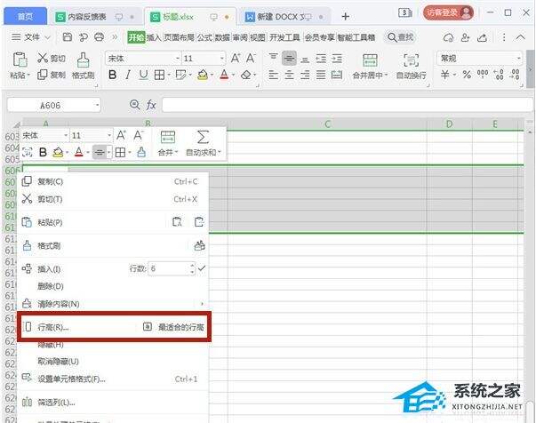Click the Save icon in the quick access bar
Viewport: 536px width, 423px height.
pyautogui.click(x=68, y=37)
